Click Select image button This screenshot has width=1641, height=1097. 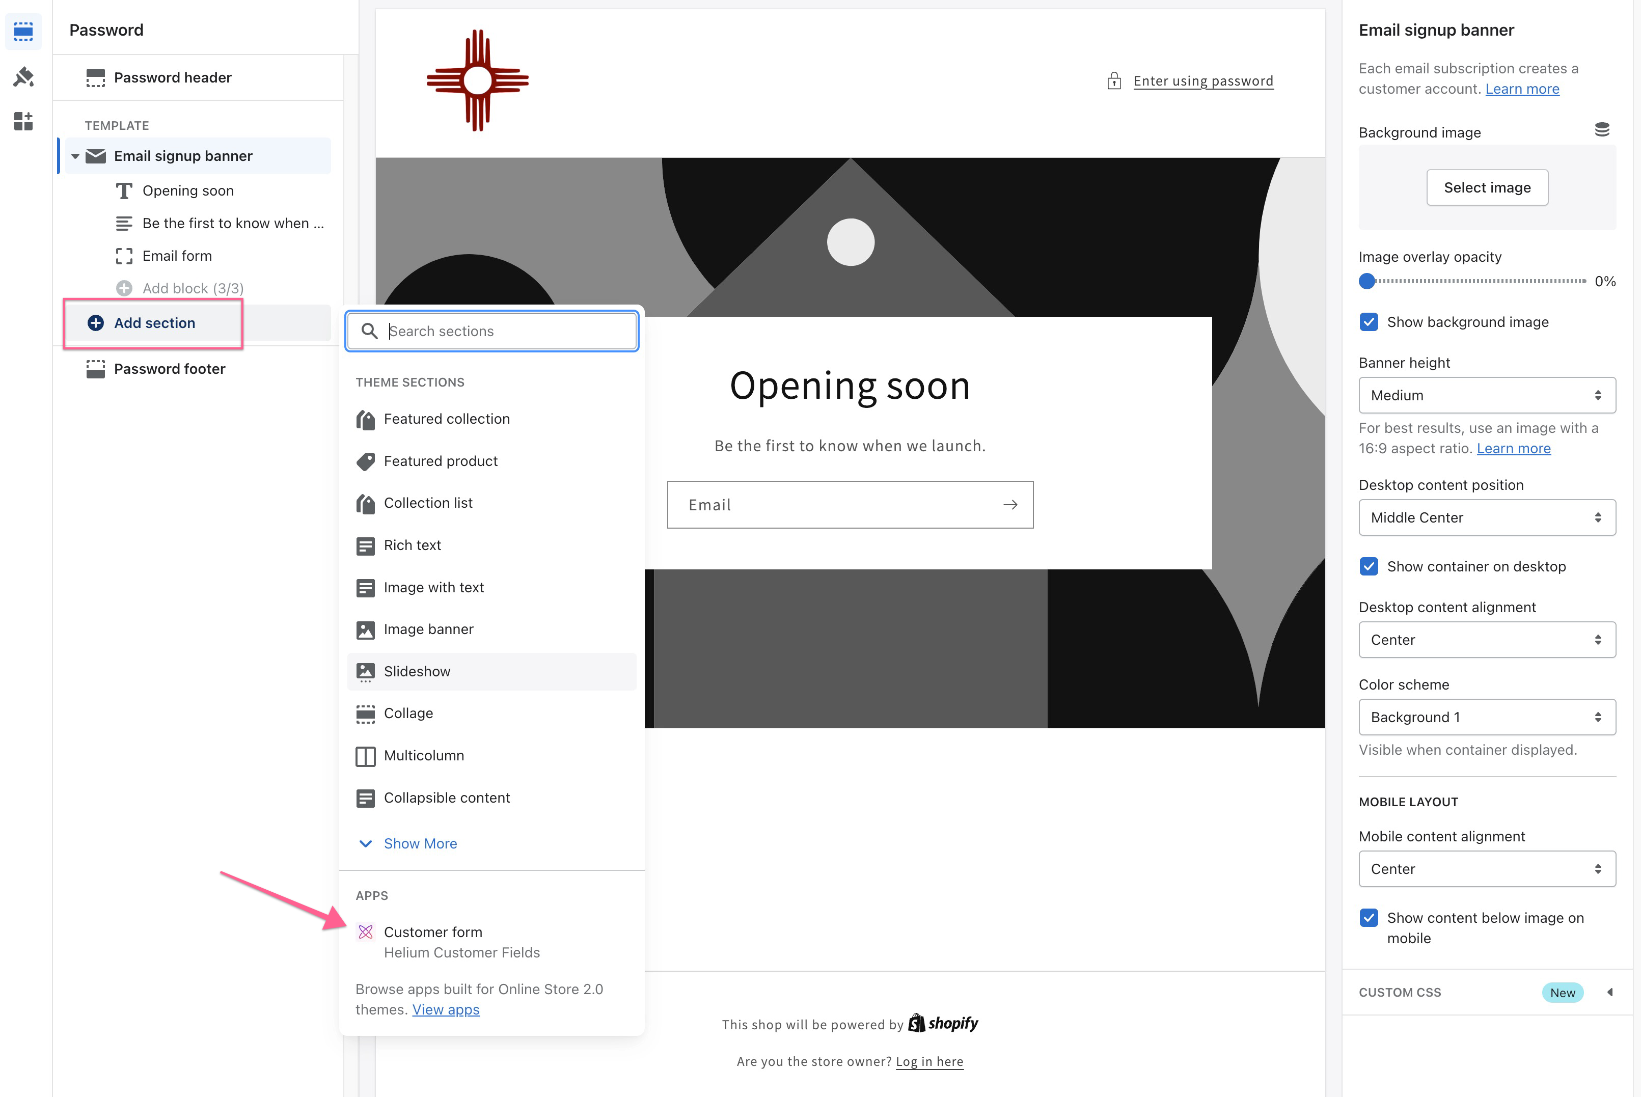(1487, 187)
